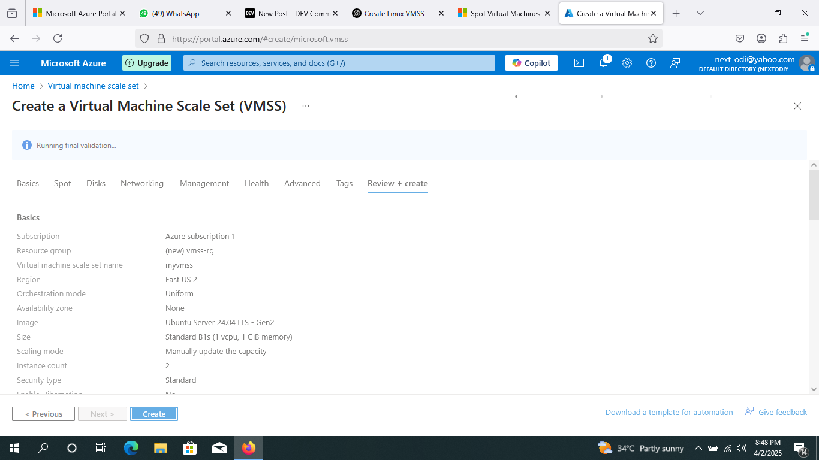
Task: Focus the Azure search resources box
Action: click(x=339, y=63)
